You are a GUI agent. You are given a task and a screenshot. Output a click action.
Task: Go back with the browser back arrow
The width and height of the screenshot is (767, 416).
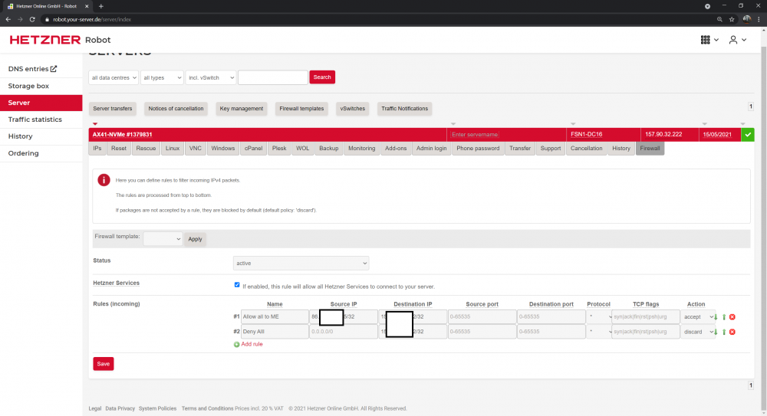8,20
